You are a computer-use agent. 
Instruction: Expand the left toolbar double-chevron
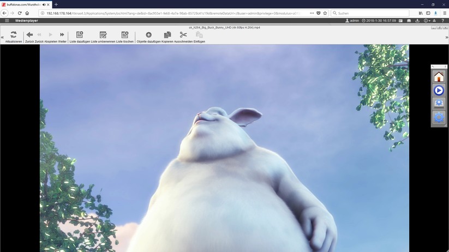coord(2,37)
